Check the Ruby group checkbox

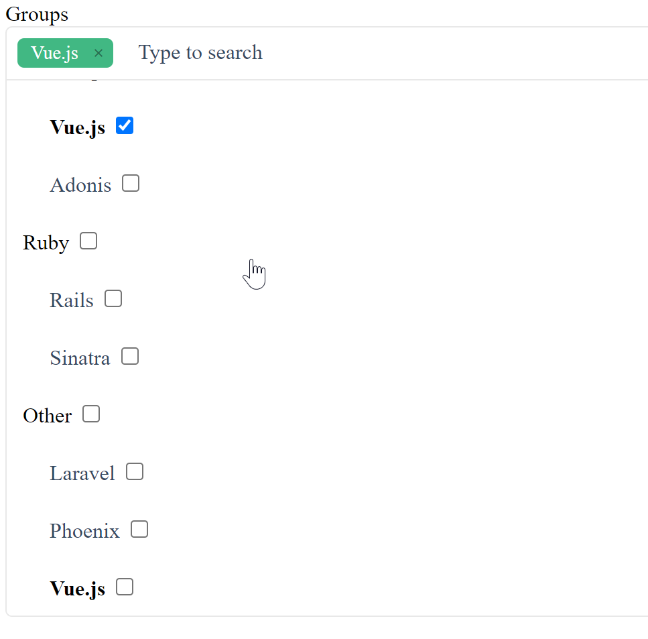tap(88, 240)
